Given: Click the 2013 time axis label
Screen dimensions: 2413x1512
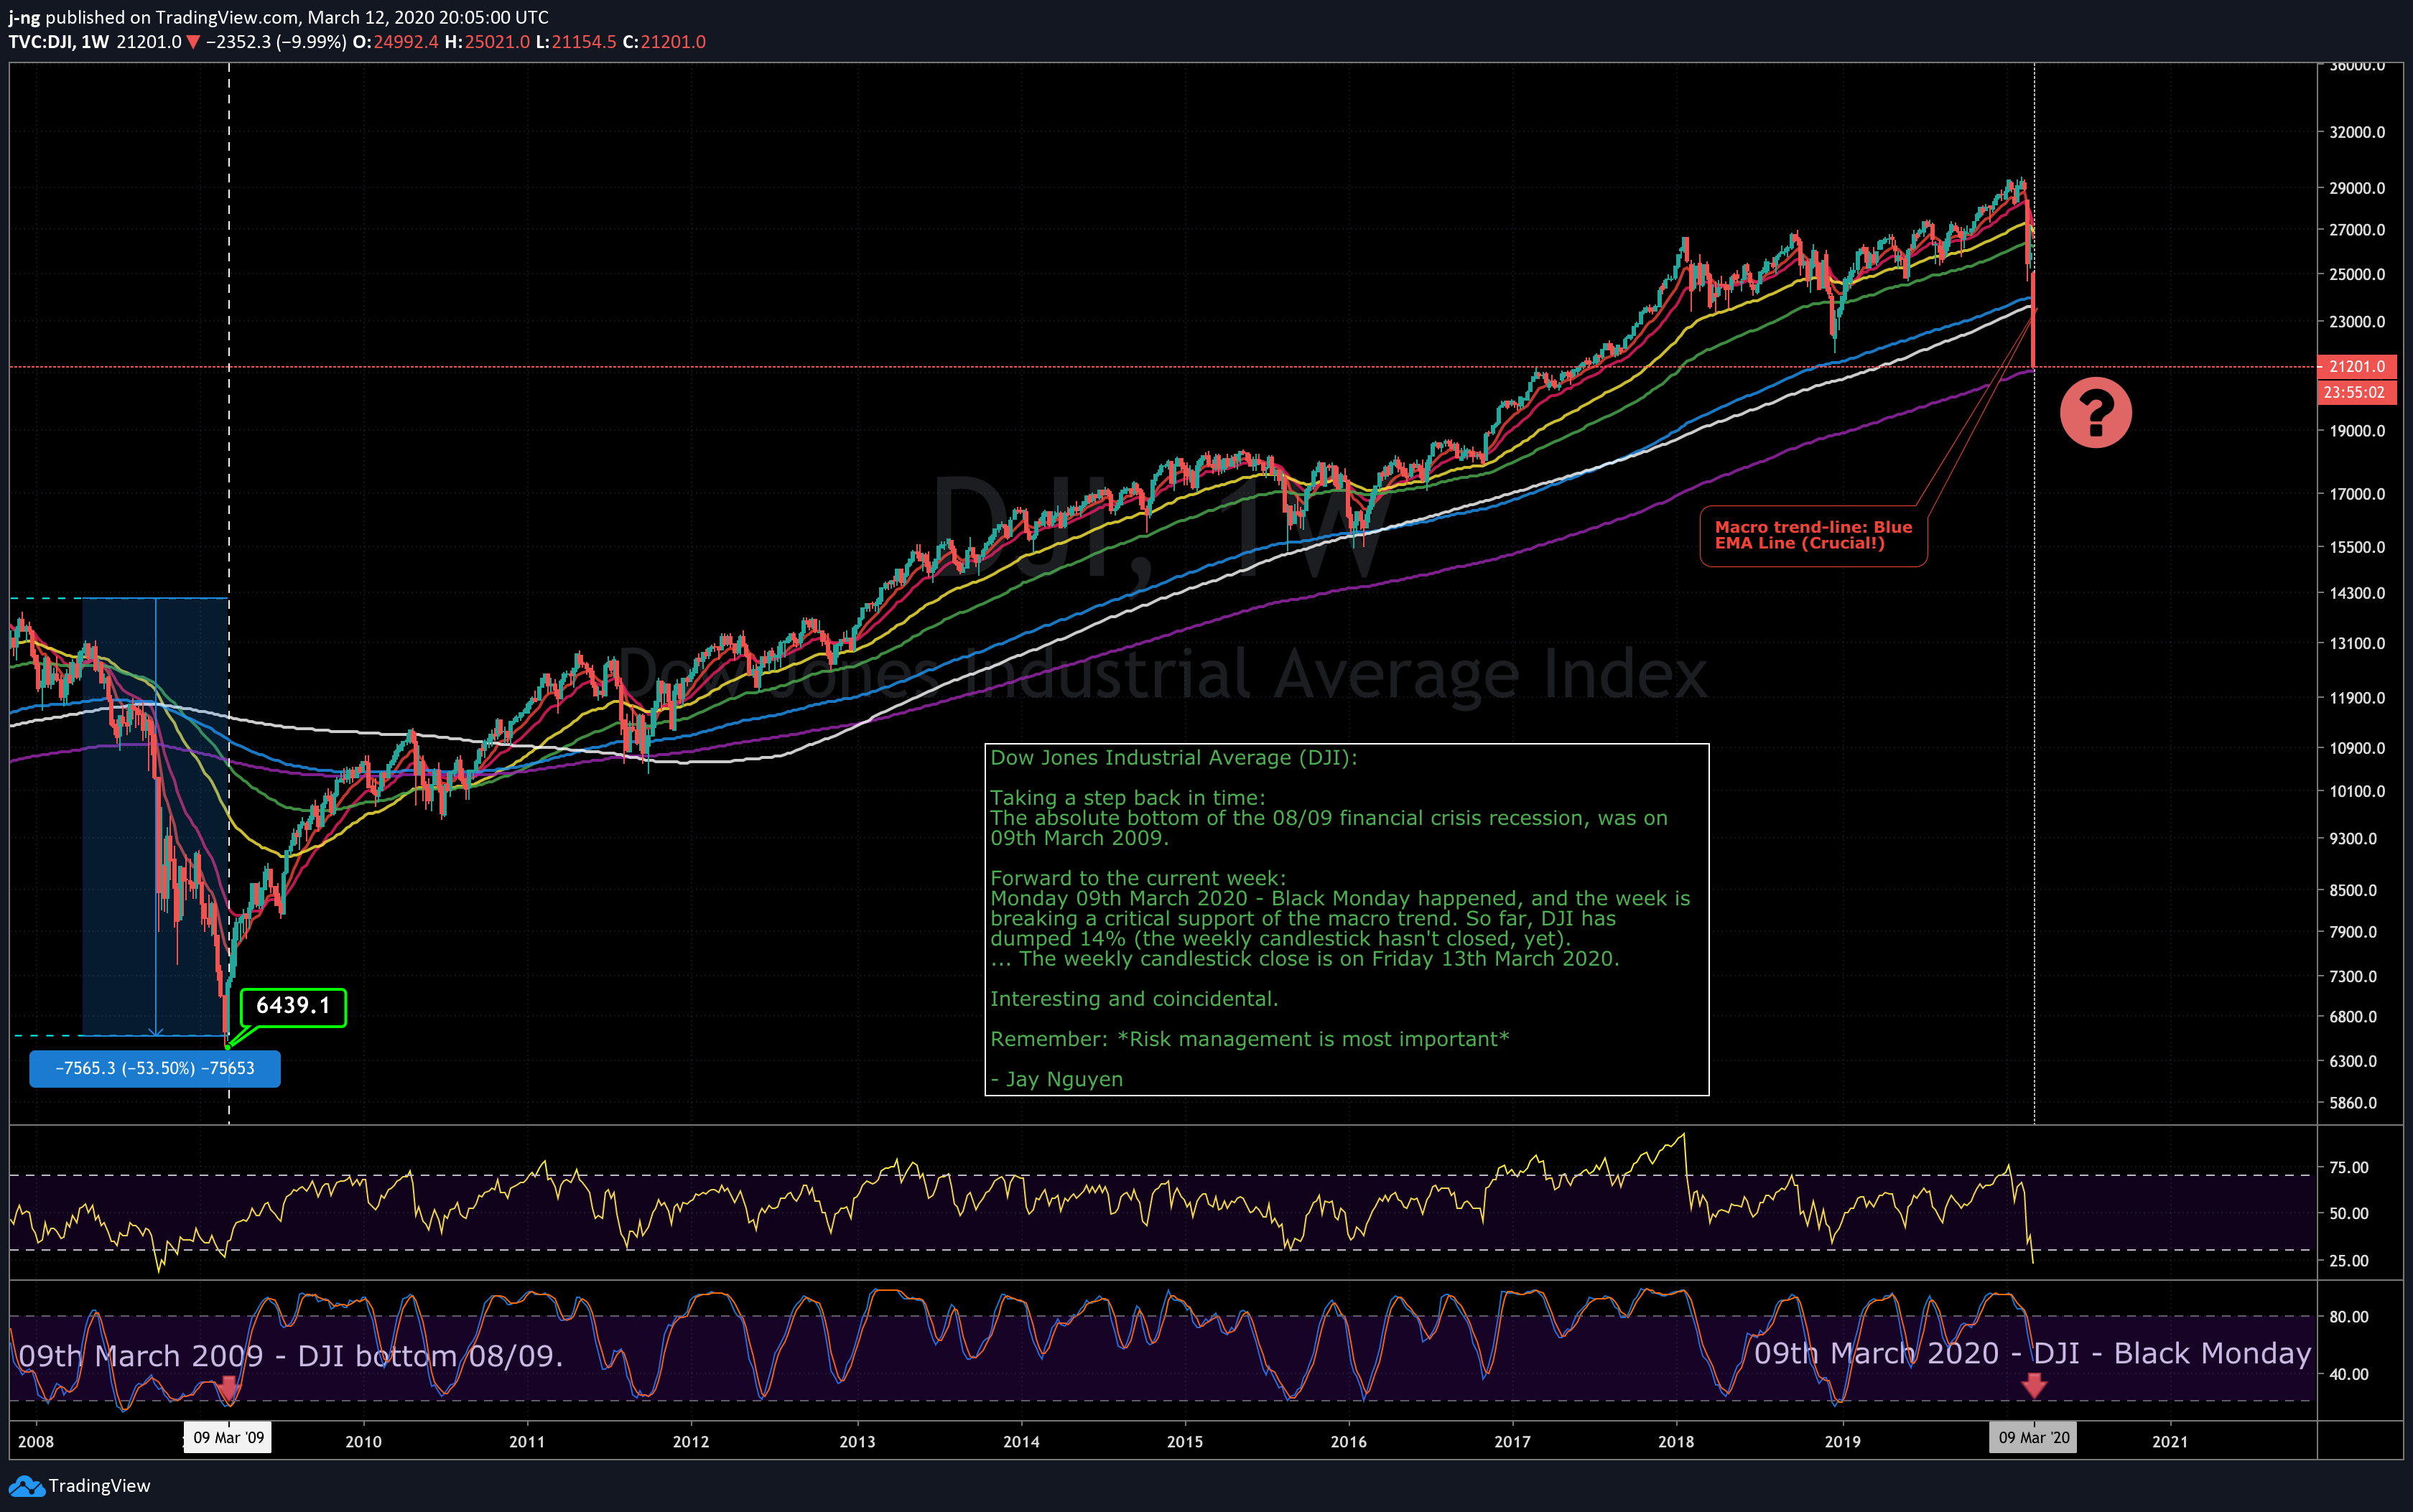Looking at the screenshot, I should tap(857, 1442).
